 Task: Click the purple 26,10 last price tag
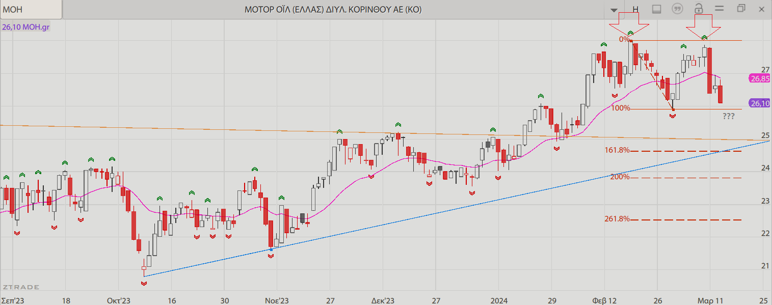pyautogui.click(x=759, y=103)
